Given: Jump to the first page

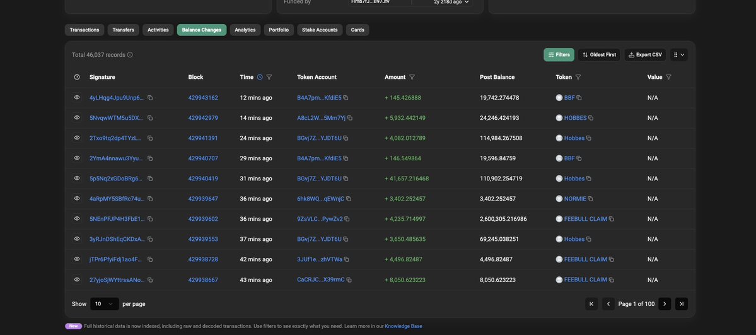Looking at the screenshot, I should [x=591, y=304].
